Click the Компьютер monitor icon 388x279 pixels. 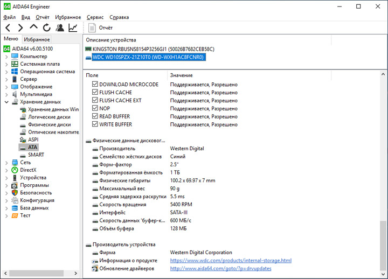coord(15,57)
